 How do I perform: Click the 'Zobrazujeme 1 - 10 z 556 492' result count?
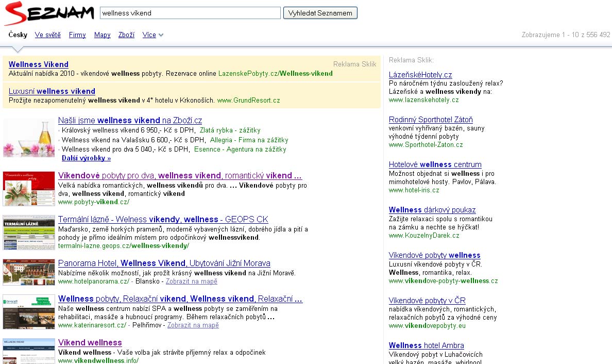pyautogui.click(x=566, y=35)
